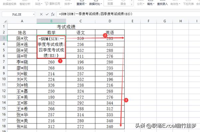Open the fx insert function dialog
200x132 pixels.
pos(53,14)
